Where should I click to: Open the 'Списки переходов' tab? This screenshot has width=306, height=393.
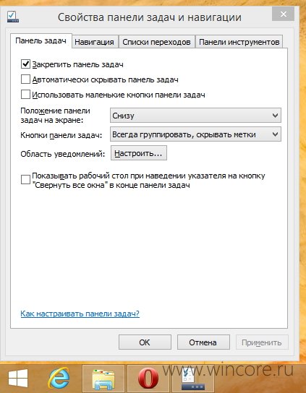156,42
